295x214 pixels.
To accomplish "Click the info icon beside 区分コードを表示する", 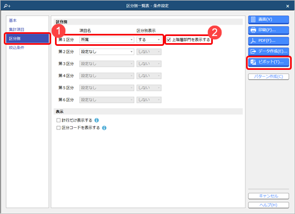I will 104,128.
